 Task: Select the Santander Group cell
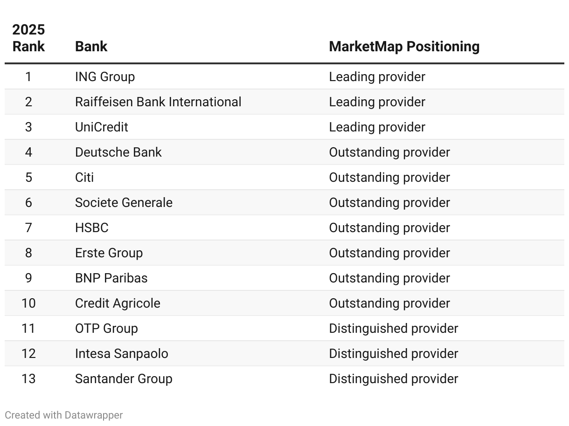(124, 379)
